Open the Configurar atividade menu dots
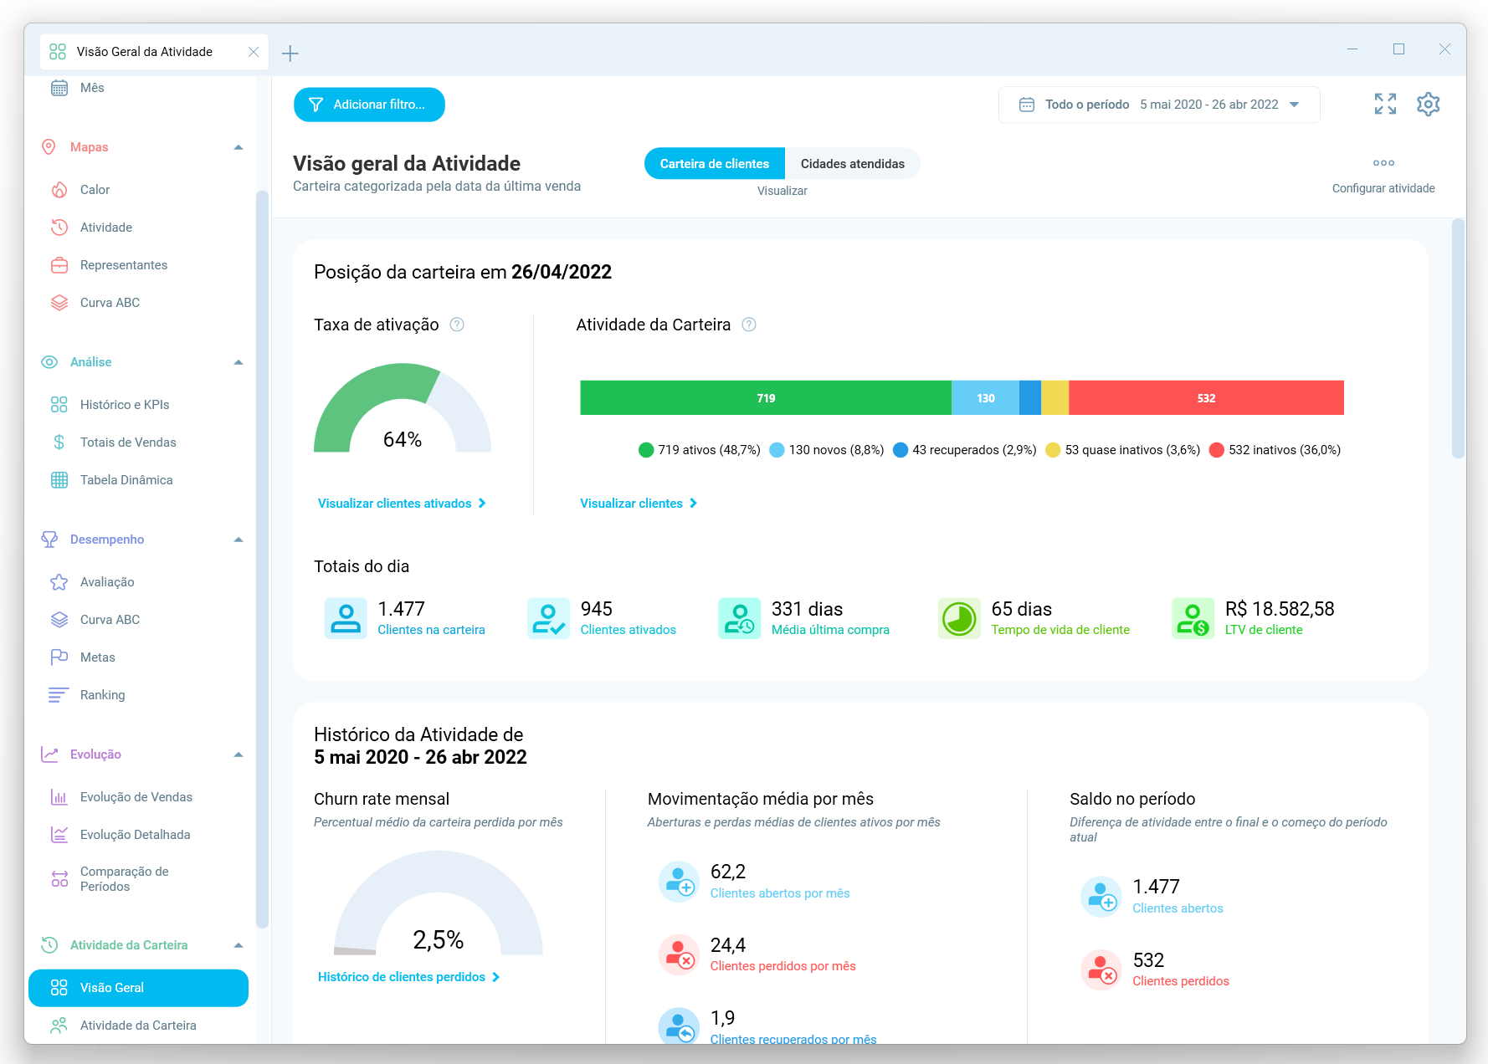This screenshot has width=1488, height=1064. pyautogui.click(x=1383, y=162)
